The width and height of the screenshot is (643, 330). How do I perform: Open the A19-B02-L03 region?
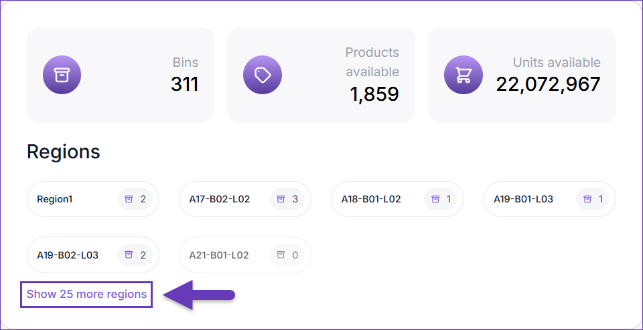coord(68,255)
